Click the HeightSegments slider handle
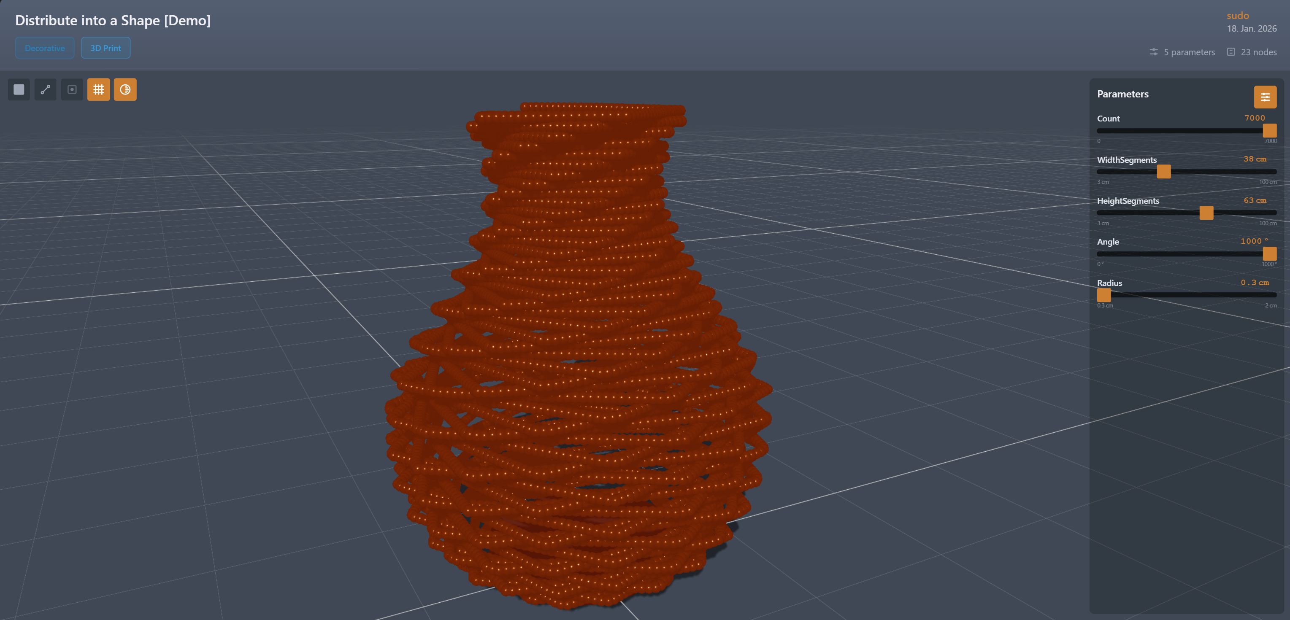Image resolution: width=1290 pixels, height=620 pixels. tap(1206, 213)
